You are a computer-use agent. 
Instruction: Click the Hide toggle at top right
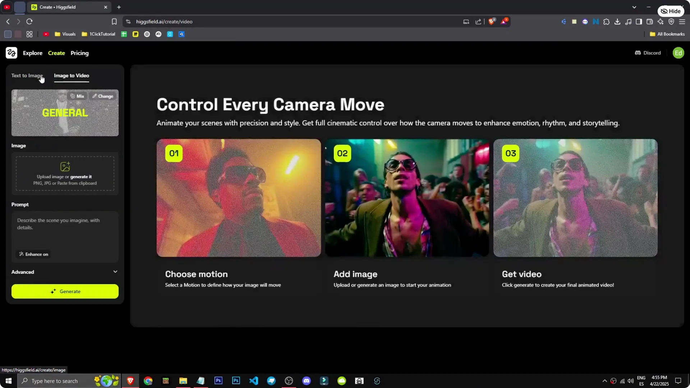671,11
